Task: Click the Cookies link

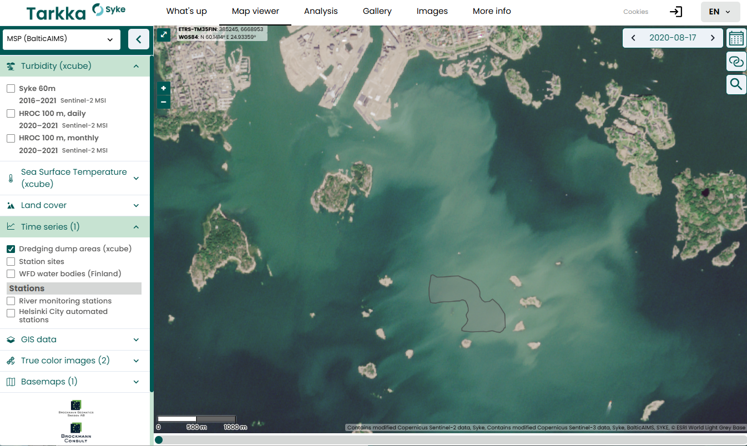Action: coord(635,12)
